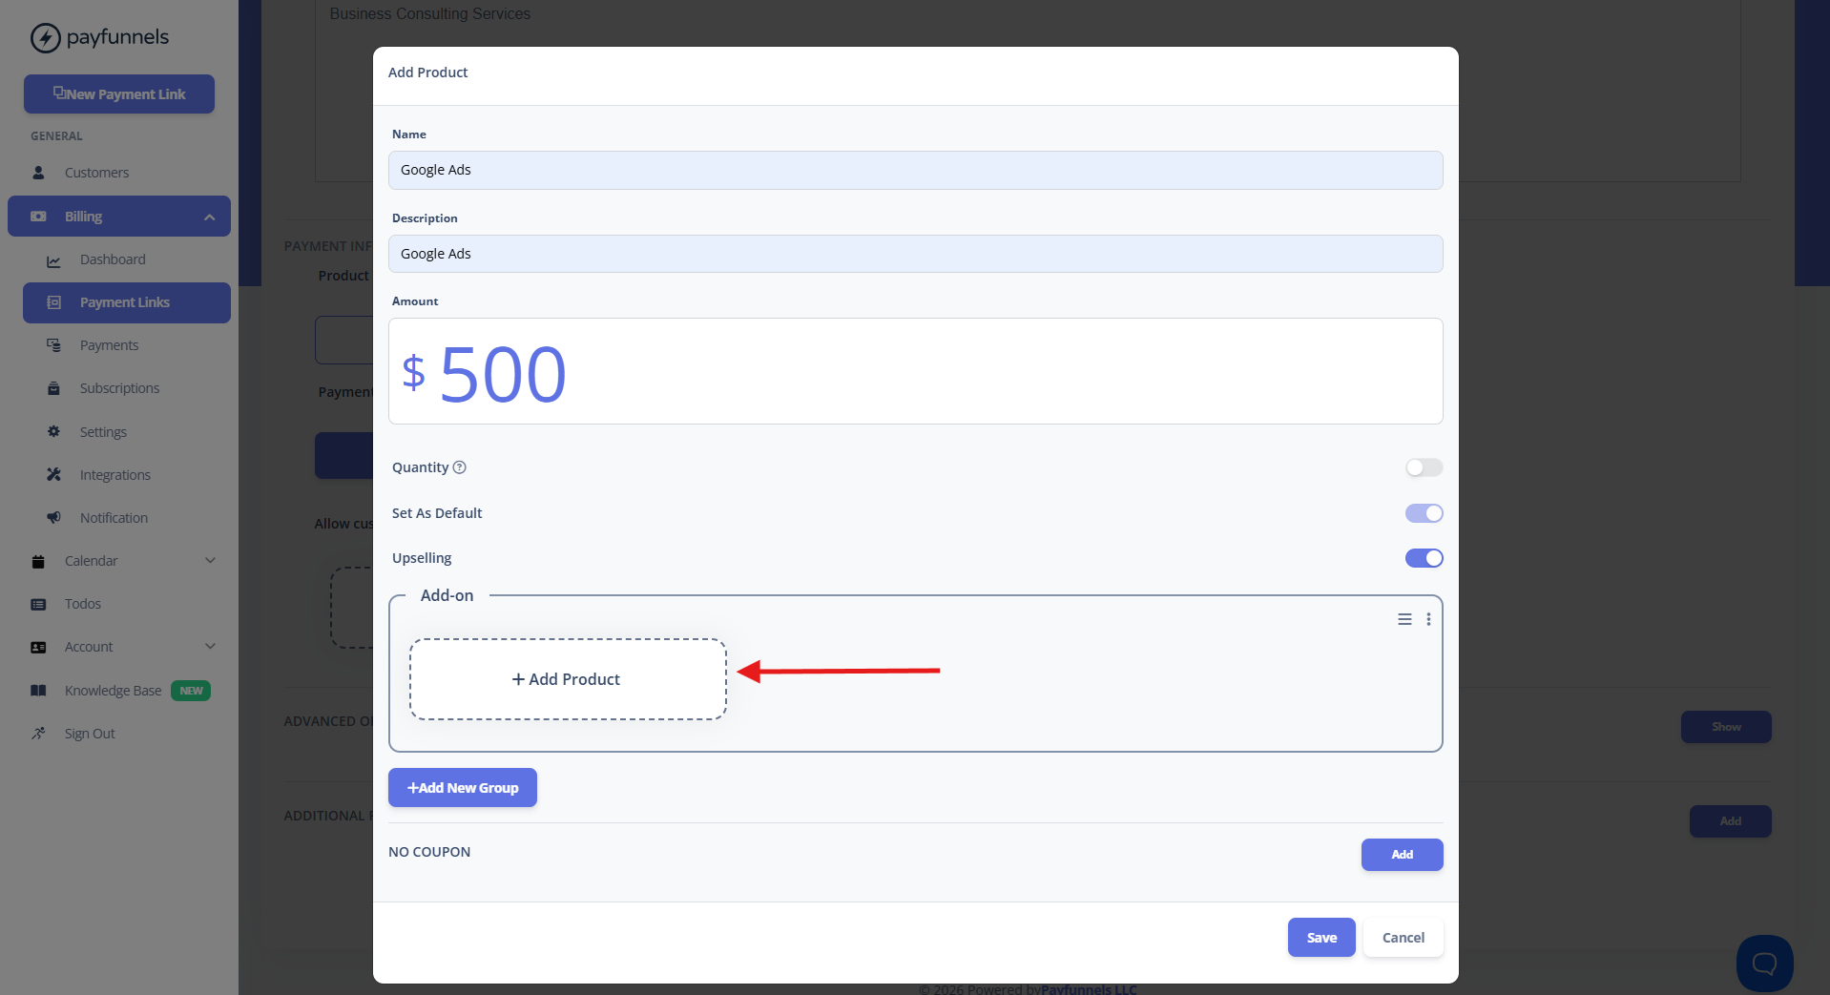
Task: Click the Sign Out running-person icon
Action: tap(38, 734)
